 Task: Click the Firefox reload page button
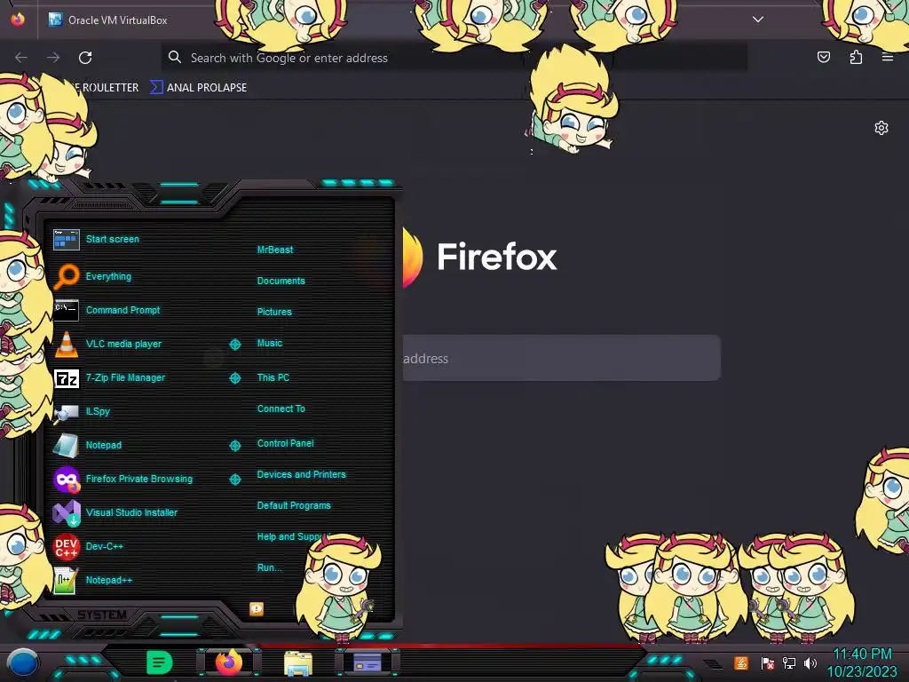(x=85, y=58)
